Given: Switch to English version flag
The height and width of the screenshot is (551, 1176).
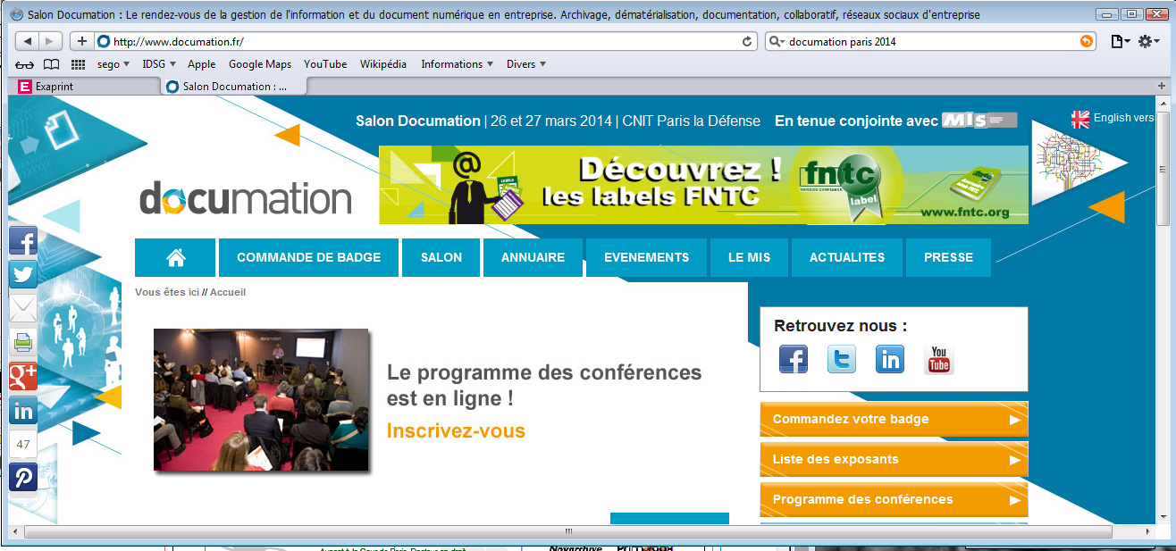Looking at the screenshot, I should coord(1080,120).
